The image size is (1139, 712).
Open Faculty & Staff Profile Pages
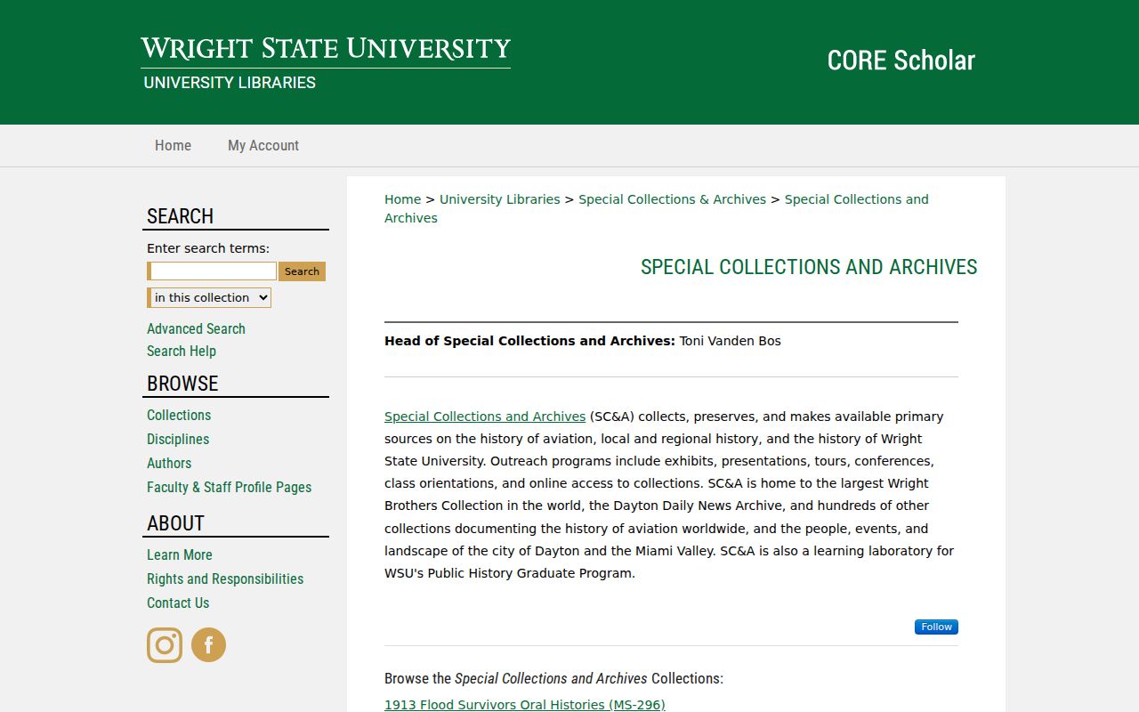pos(230,487)
